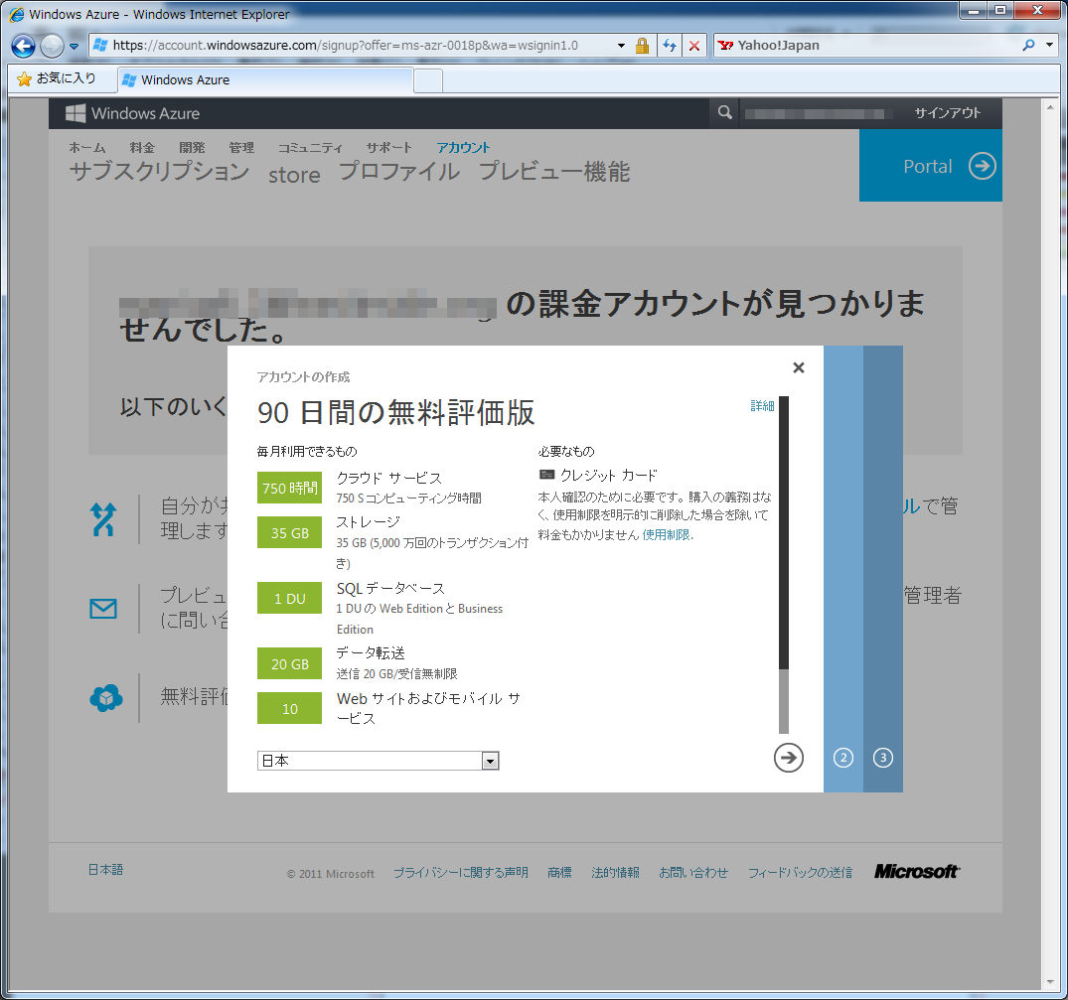Click the search magnifier in IE search box

pyautogui.click(x=1028, y=45)
